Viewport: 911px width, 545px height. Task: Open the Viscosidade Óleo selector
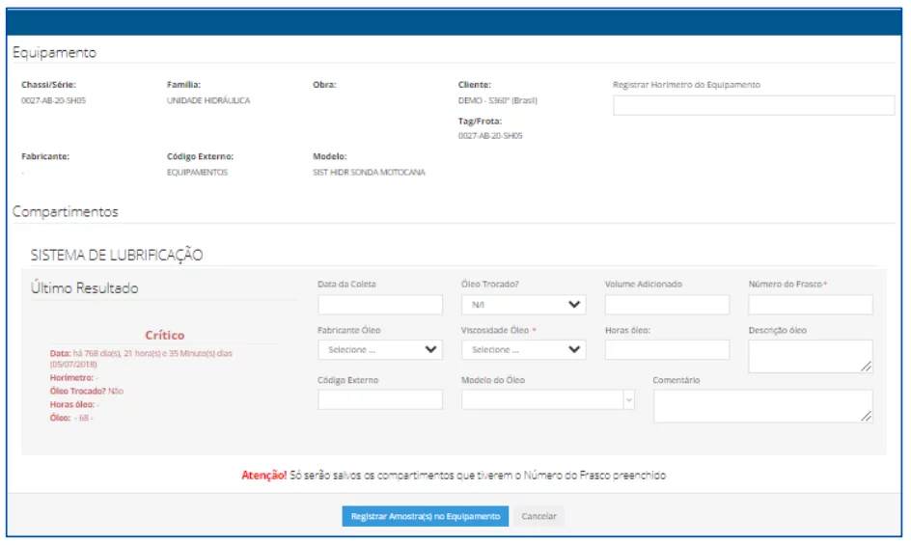point(523,350)
